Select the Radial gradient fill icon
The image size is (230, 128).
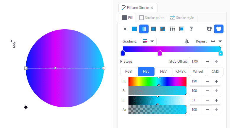(x=153, y=29)
